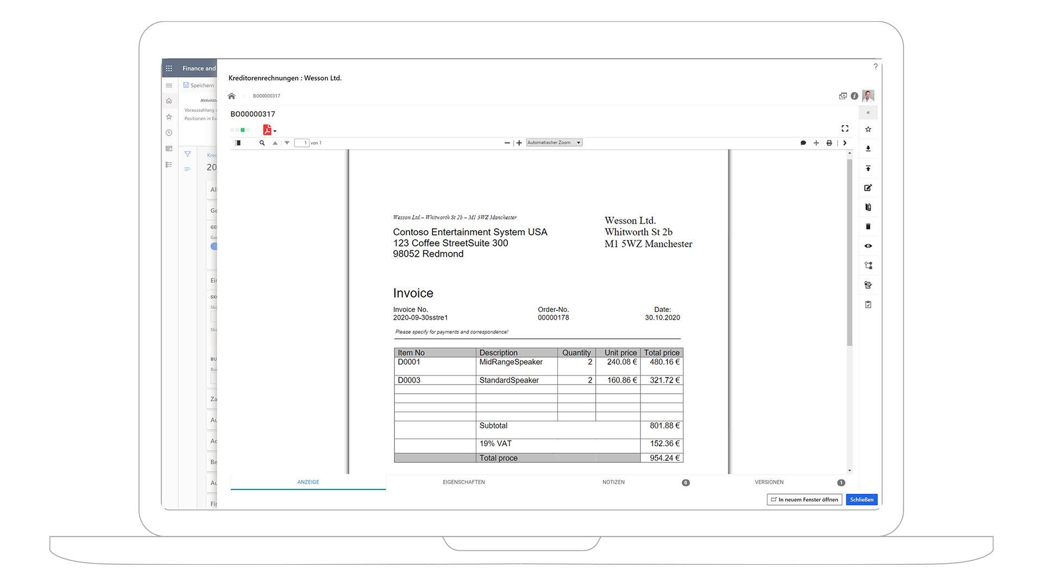The height and width of the screenshot is (586, 1043).
Task: Open the new window icon near the profile
Action: [843, 96]
